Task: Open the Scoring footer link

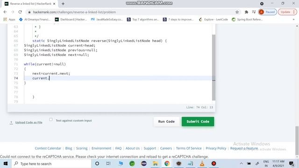Action: click(x=82, y=148)
